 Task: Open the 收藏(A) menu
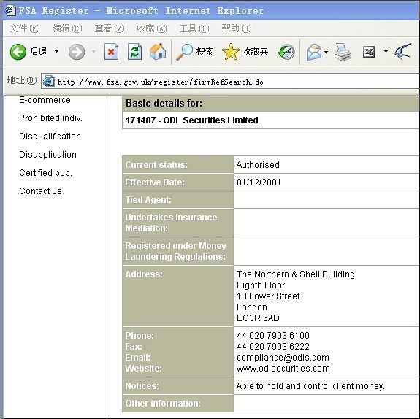click(152, 28)
